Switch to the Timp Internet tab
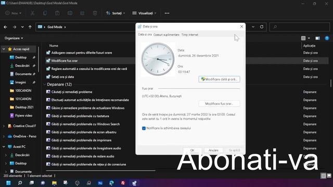333x187 pixels. point(189,35)
